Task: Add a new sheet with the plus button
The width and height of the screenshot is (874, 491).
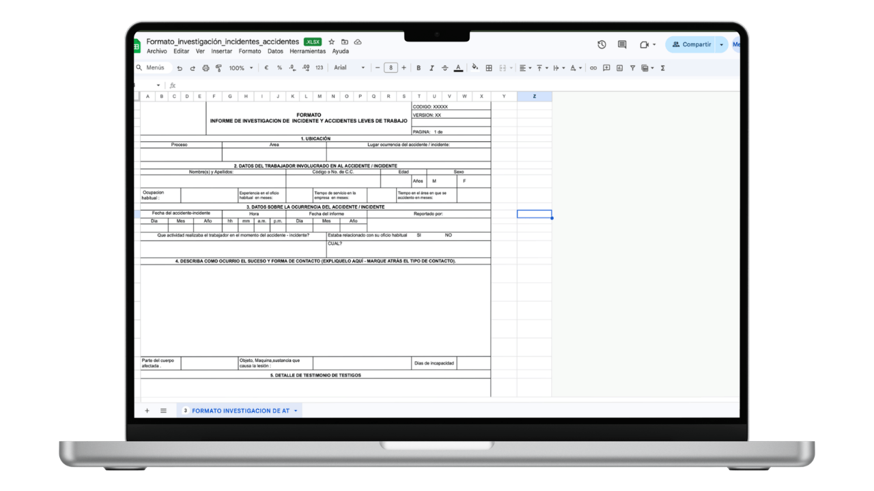Action: [147, 411]
